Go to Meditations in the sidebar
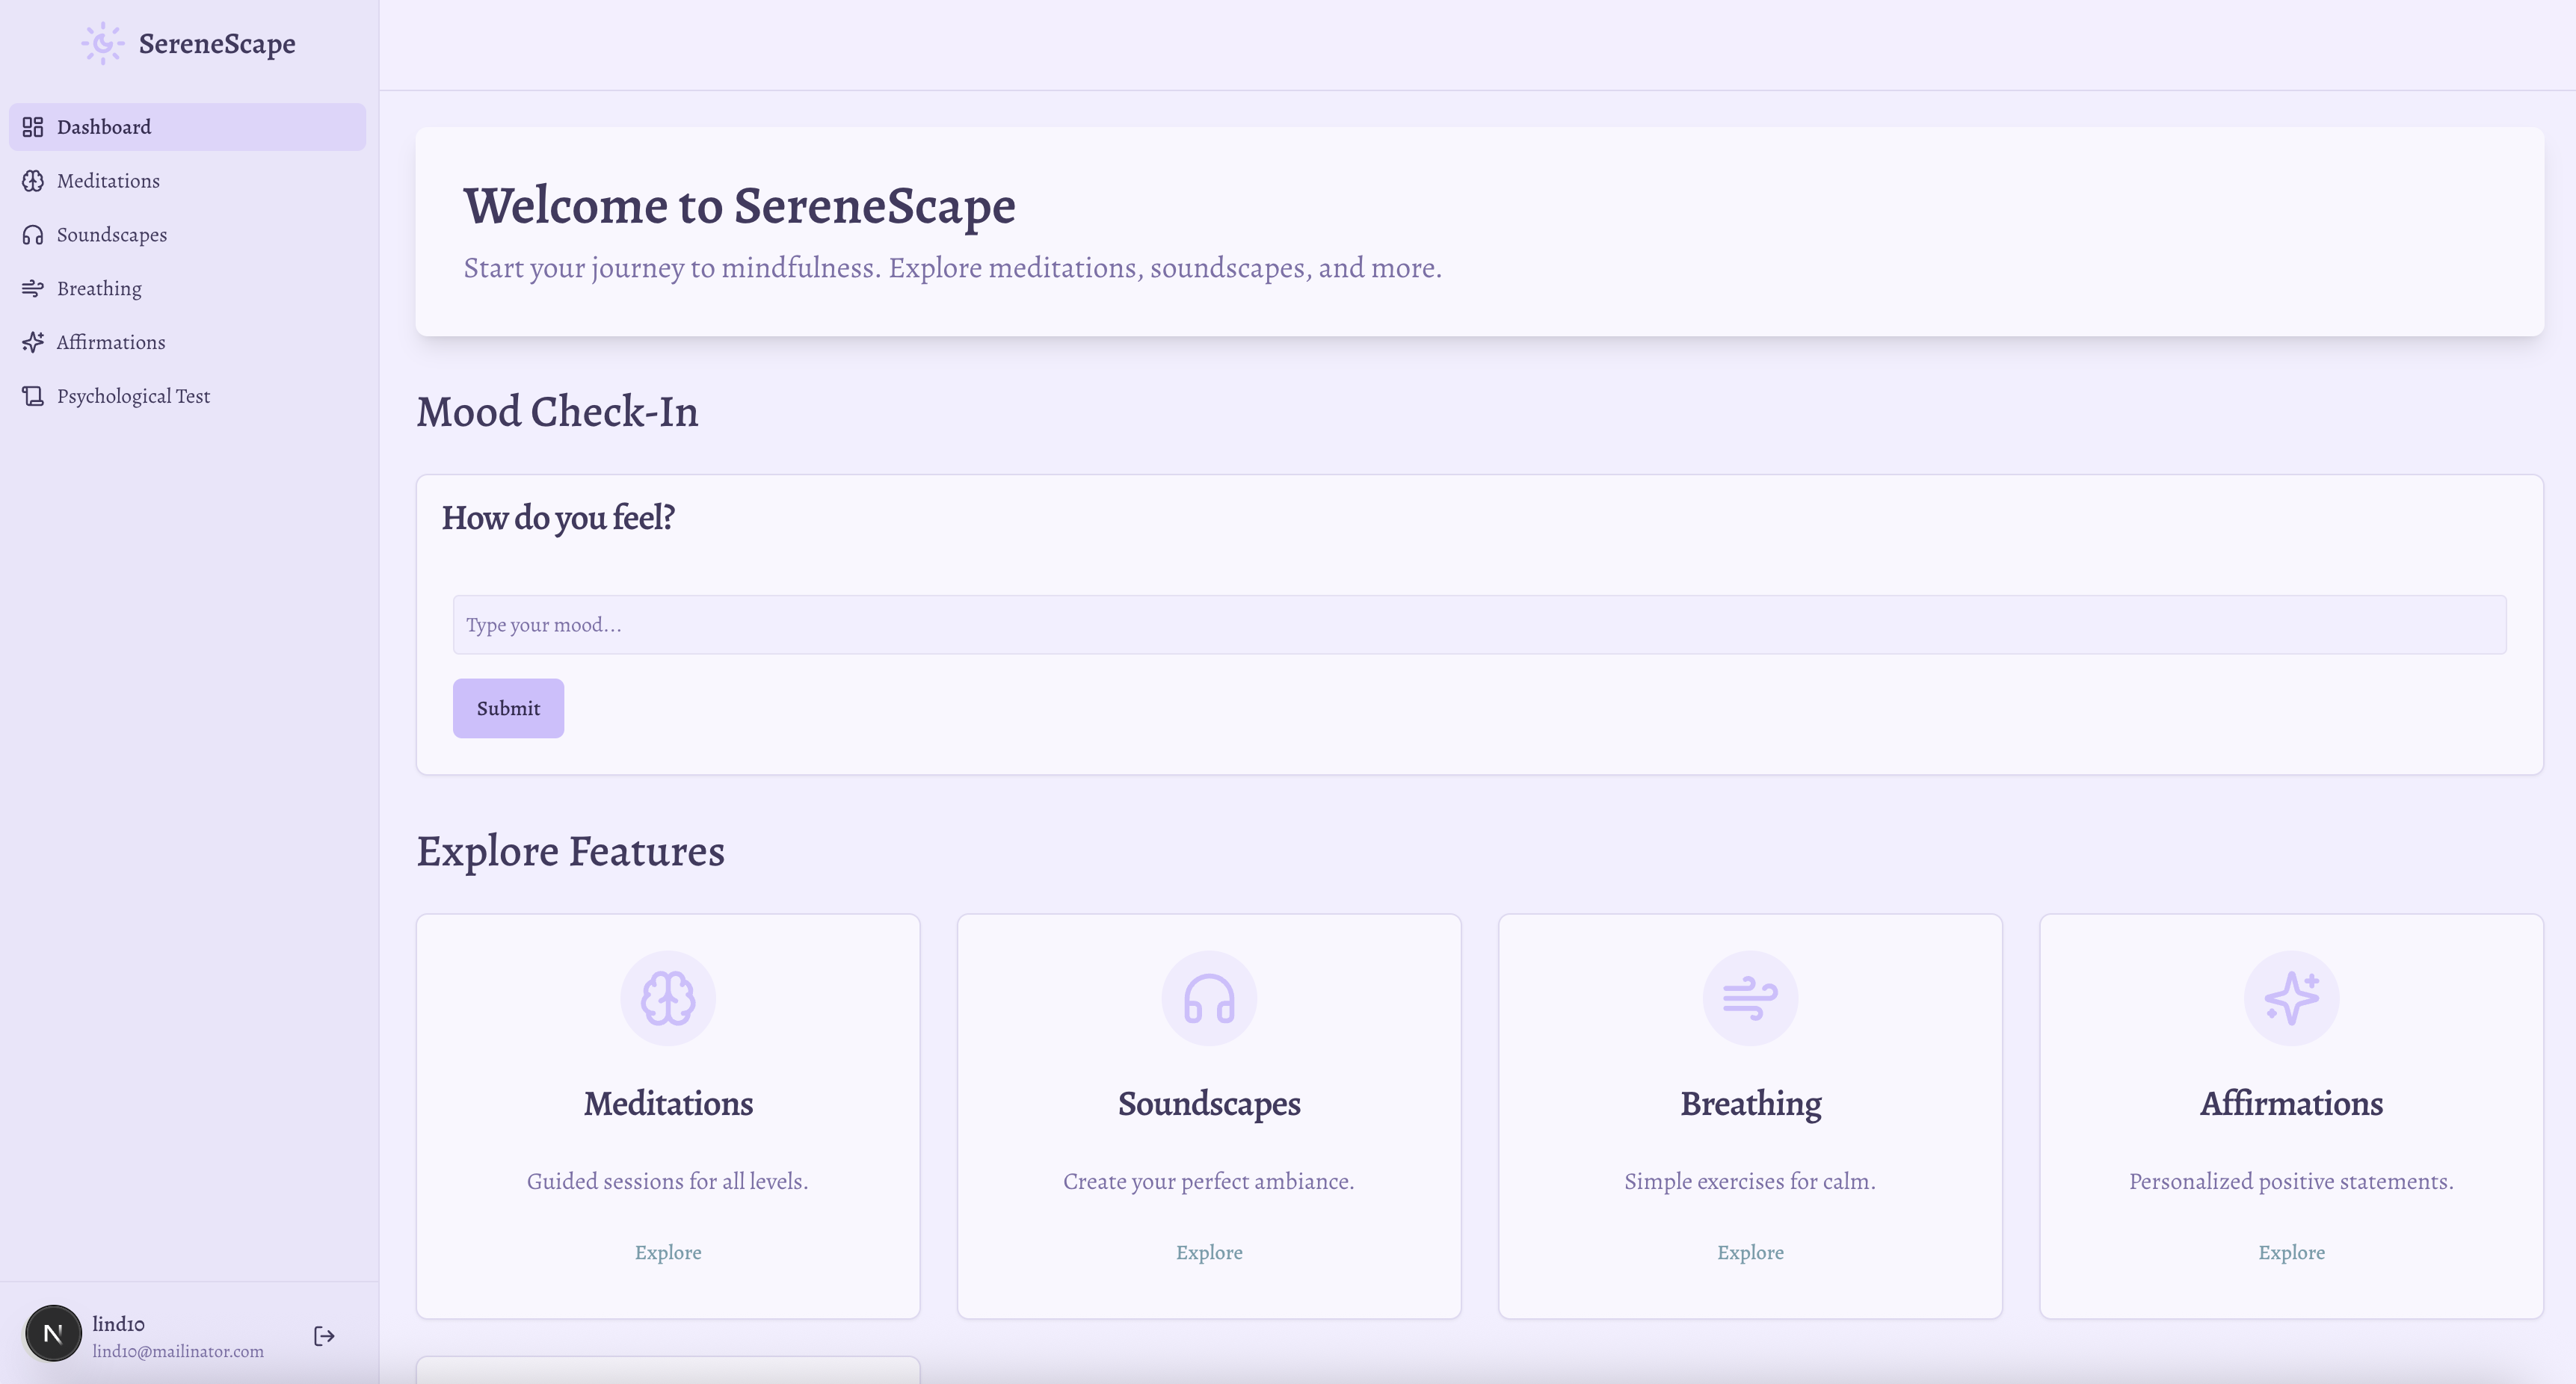The width and height of the screenshot is (2576, 1384). coord(108,181)
